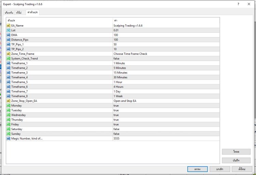Click the icon next to Lot variable
The image size is (256, 175).
pos(9,30)
